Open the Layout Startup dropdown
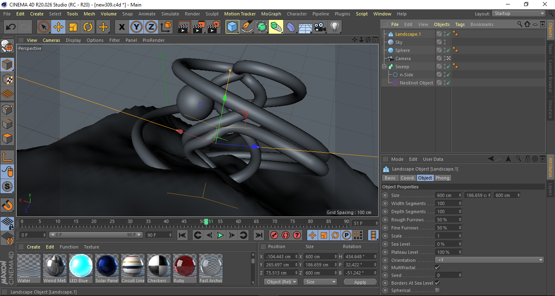The image size is (555, 296). (519, 13)
